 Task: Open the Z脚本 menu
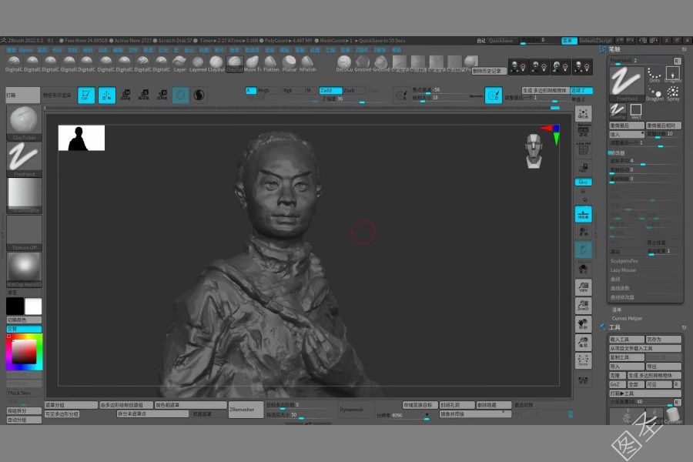coord(380,50)
